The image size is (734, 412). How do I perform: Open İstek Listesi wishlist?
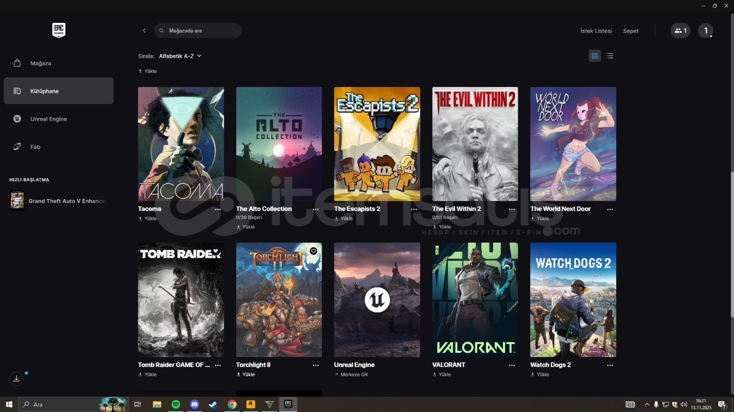pyautogui.click(x=596, y=31)
